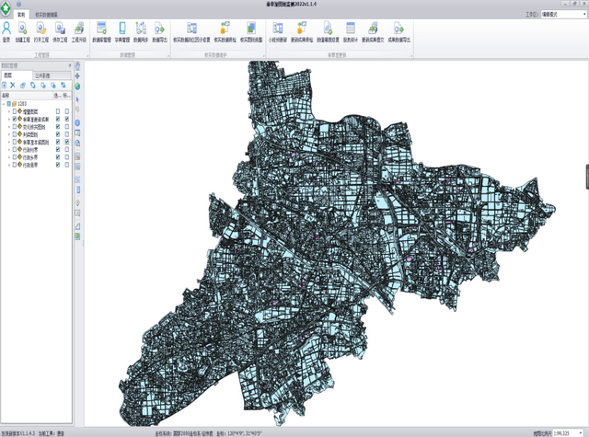
Task: Open the project management (工程管理) group launcher arrow
Action: [87, 56]
